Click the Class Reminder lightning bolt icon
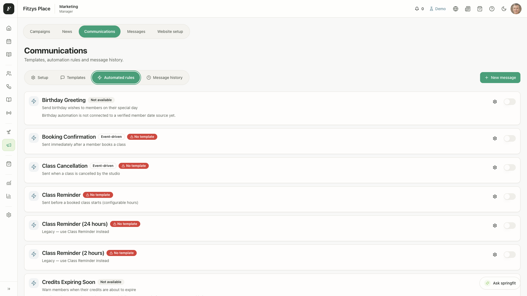 34,196
